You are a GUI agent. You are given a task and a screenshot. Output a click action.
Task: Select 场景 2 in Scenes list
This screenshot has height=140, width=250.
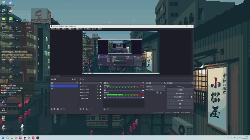tap(64, 89)
